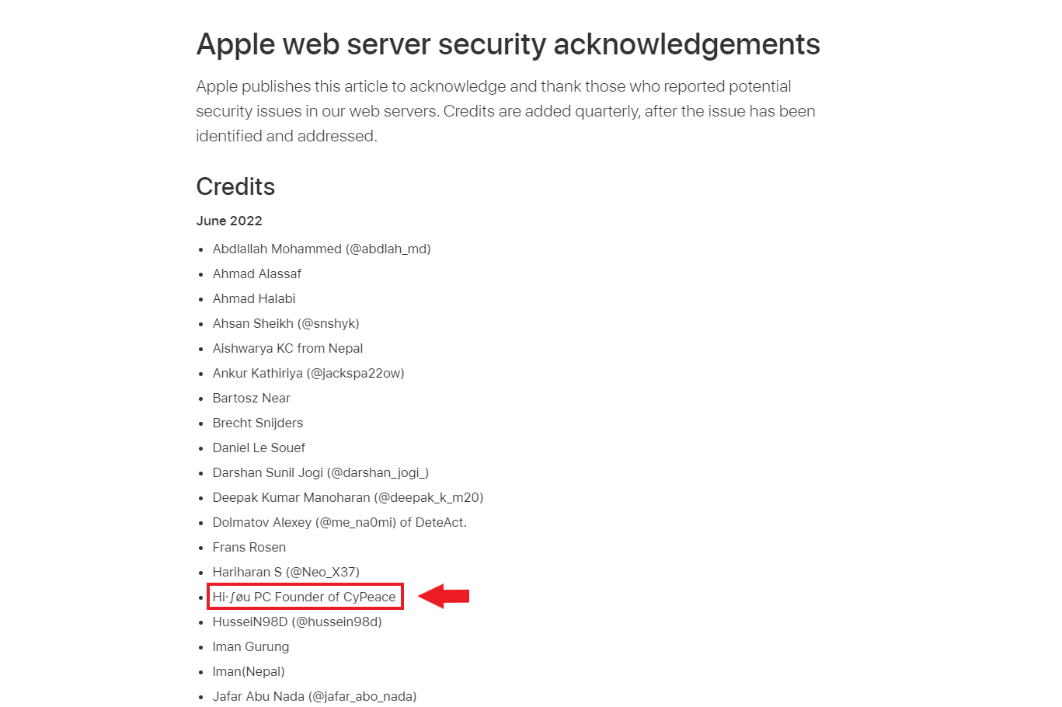This screenshot has height=707, width=1062.
Task: Click Abdlallah Mohammed (@abdlah_md) entry
Action: (322, 249)
